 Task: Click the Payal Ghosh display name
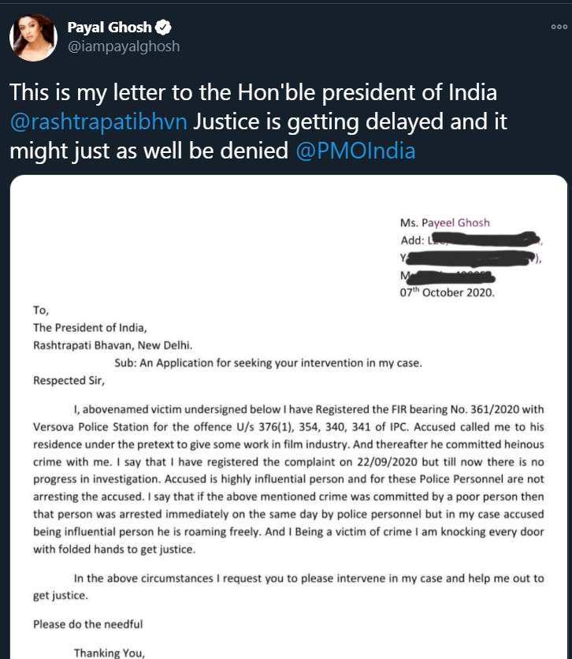(110, 28)
